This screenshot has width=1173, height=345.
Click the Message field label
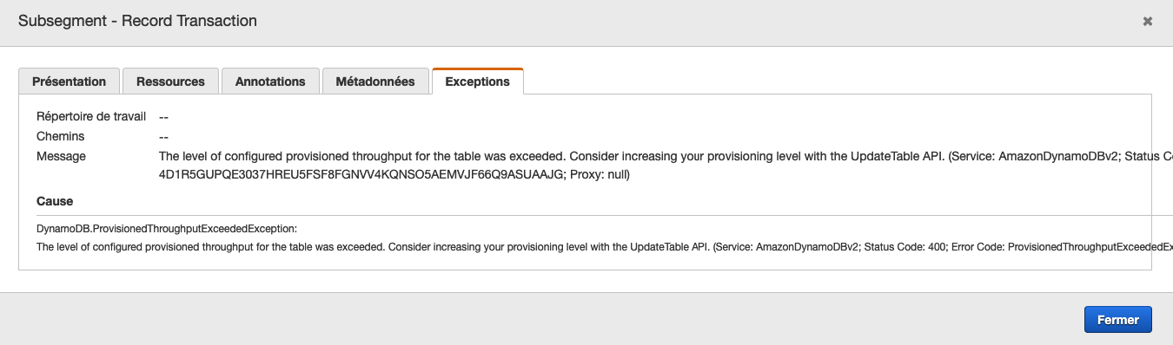61,156
